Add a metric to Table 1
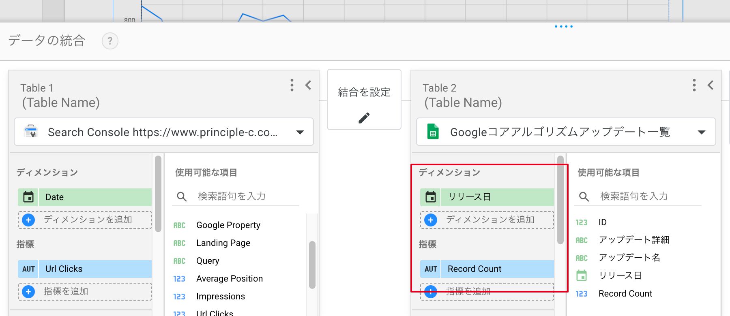This screenshot has width=730, height=316. click(85, 292)
